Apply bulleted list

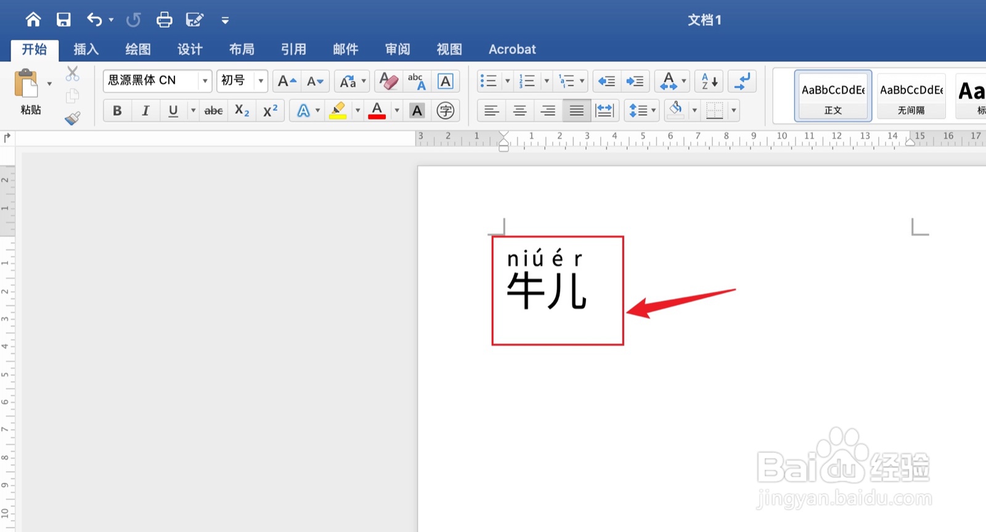point(488,81)
